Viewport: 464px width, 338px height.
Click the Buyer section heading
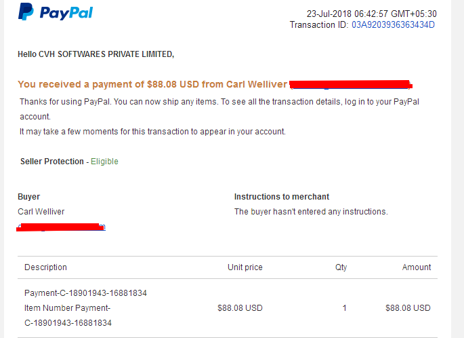(28, 197)
